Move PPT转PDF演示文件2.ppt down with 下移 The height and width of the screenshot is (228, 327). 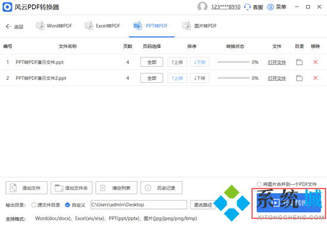pyautogui.click(x=200, y=78)
